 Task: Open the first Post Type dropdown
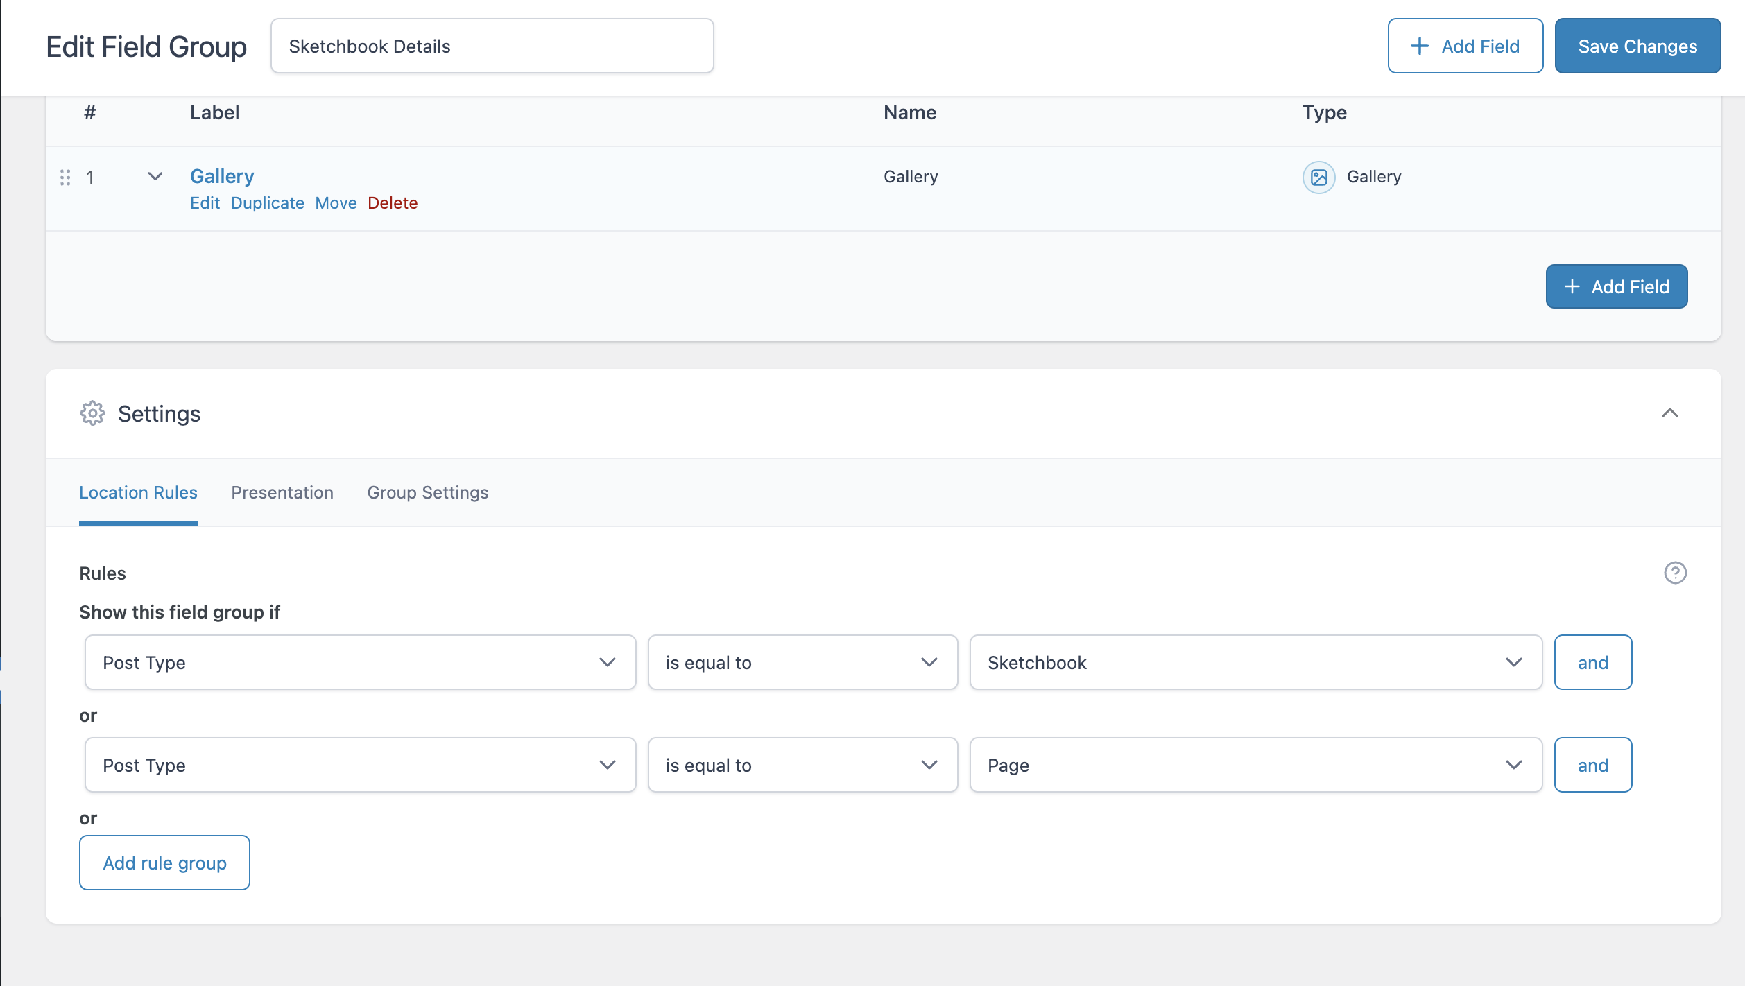[360, 662]
